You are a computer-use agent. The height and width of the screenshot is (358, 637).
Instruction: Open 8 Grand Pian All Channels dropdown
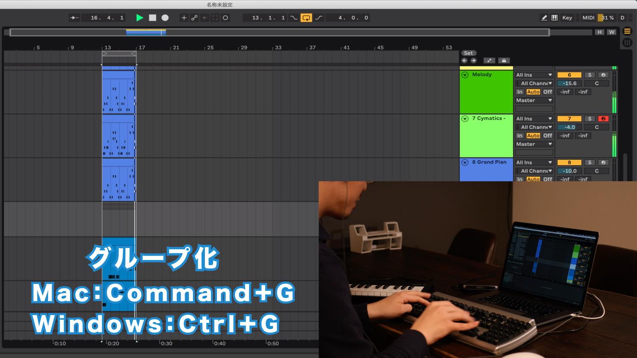tap(534, 171)
